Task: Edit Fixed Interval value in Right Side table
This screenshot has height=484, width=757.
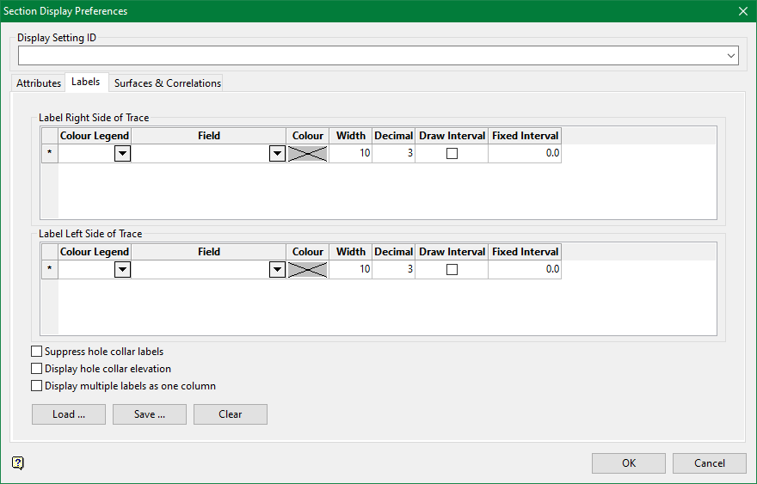Action: click(525, 153)
